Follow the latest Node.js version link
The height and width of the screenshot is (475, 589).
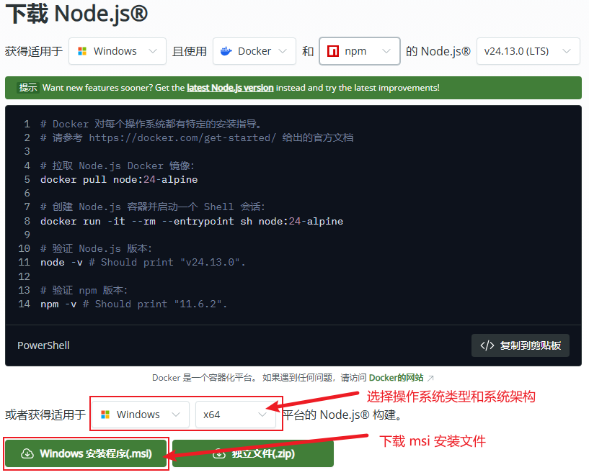click(x=230, y=88)
